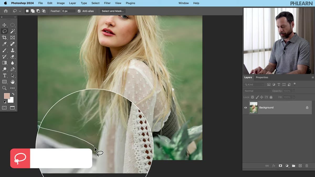Select the Eyedropper tool
315x177 pixels.
click(4, 44)
